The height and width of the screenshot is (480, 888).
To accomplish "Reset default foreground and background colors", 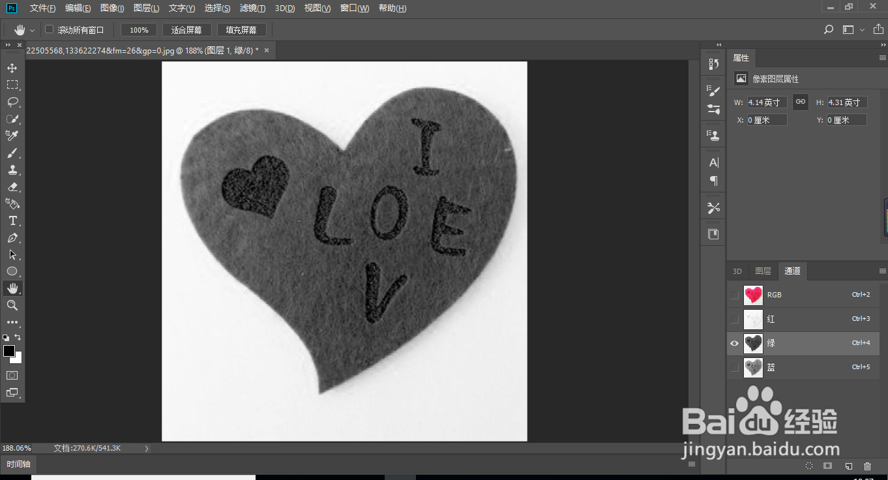I will tap(6, 338).
